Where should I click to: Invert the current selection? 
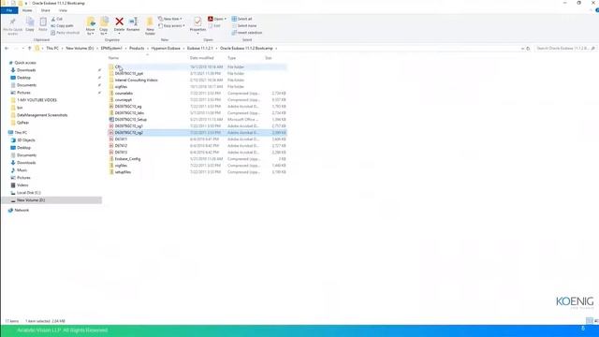pyautogui.click(x=247, y=33)
